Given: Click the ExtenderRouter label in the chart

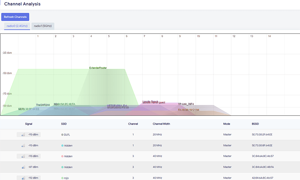Looking at the screenshot, I should coord(98,68).
